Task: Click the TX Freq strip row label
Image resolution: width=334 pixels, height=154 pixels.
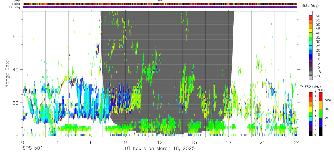Action: pos(15,7)
